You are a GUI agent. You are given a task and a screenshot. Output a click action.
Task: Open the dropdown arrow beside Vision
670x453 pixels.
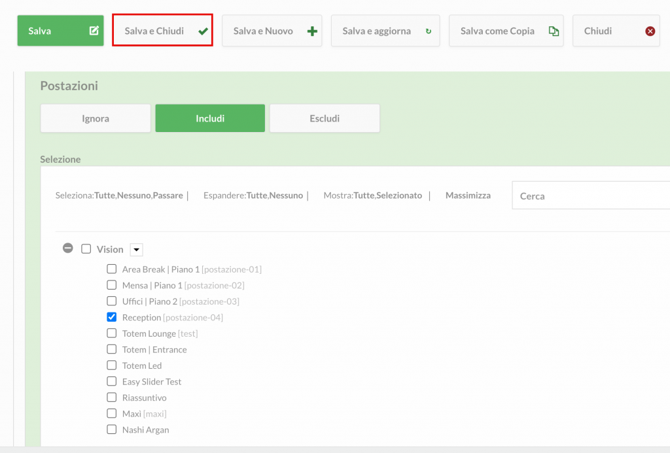click(x=136, y=249)
